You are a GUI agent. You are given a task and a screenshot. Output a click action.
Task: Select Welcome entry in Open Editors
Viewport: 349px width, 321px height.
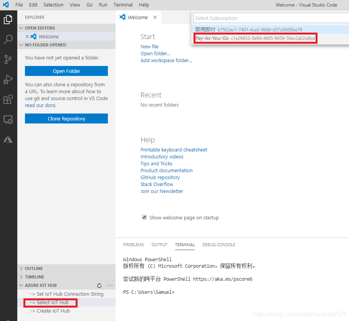pos(66,36)
